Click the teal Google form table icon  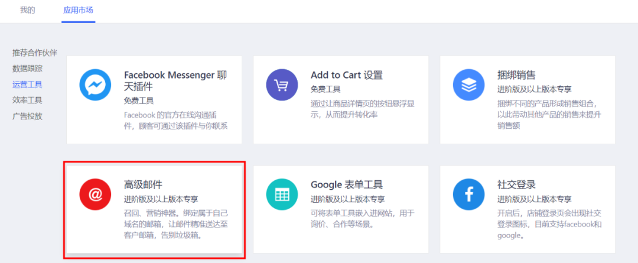click(282, 194)
